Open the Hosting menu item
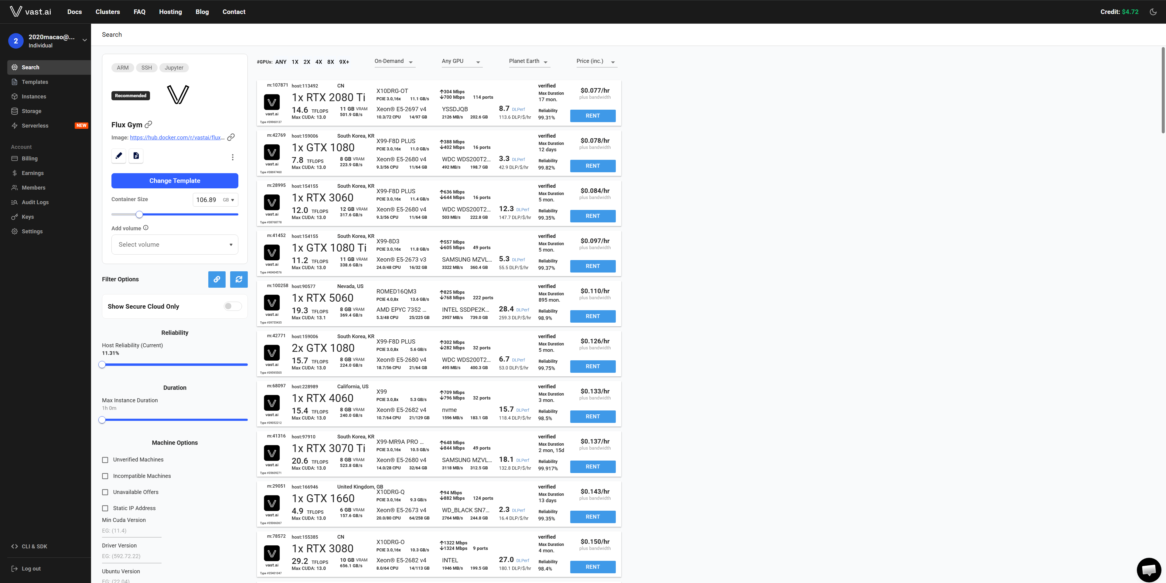The height and width of the screenshot is (583, 1166). coord(170,12)
